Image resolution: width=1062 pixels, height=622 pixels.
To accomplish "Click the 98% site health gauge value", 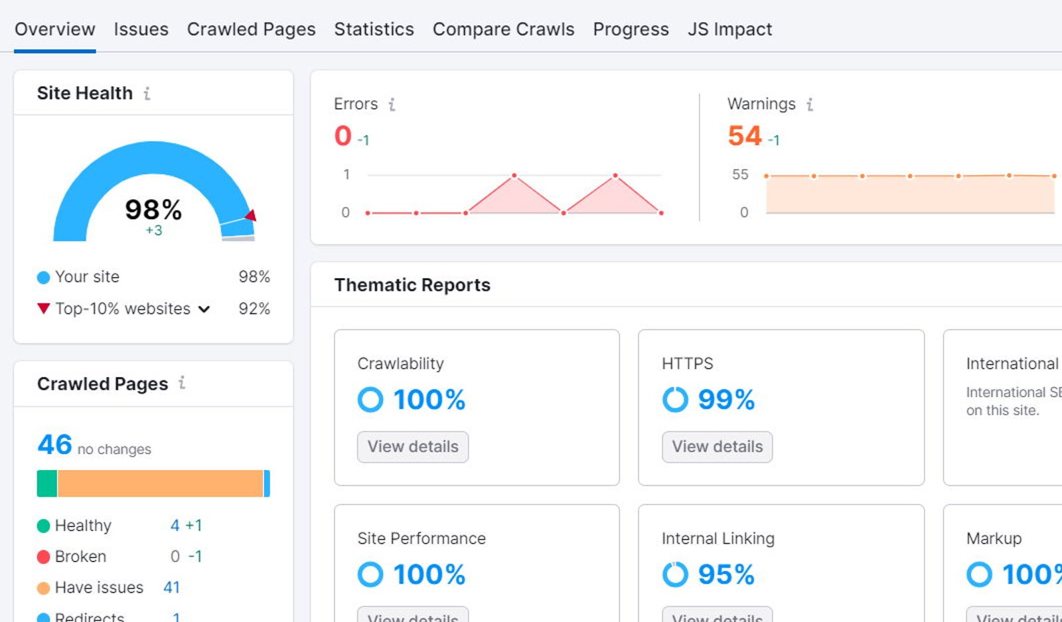I will point(153,210).
